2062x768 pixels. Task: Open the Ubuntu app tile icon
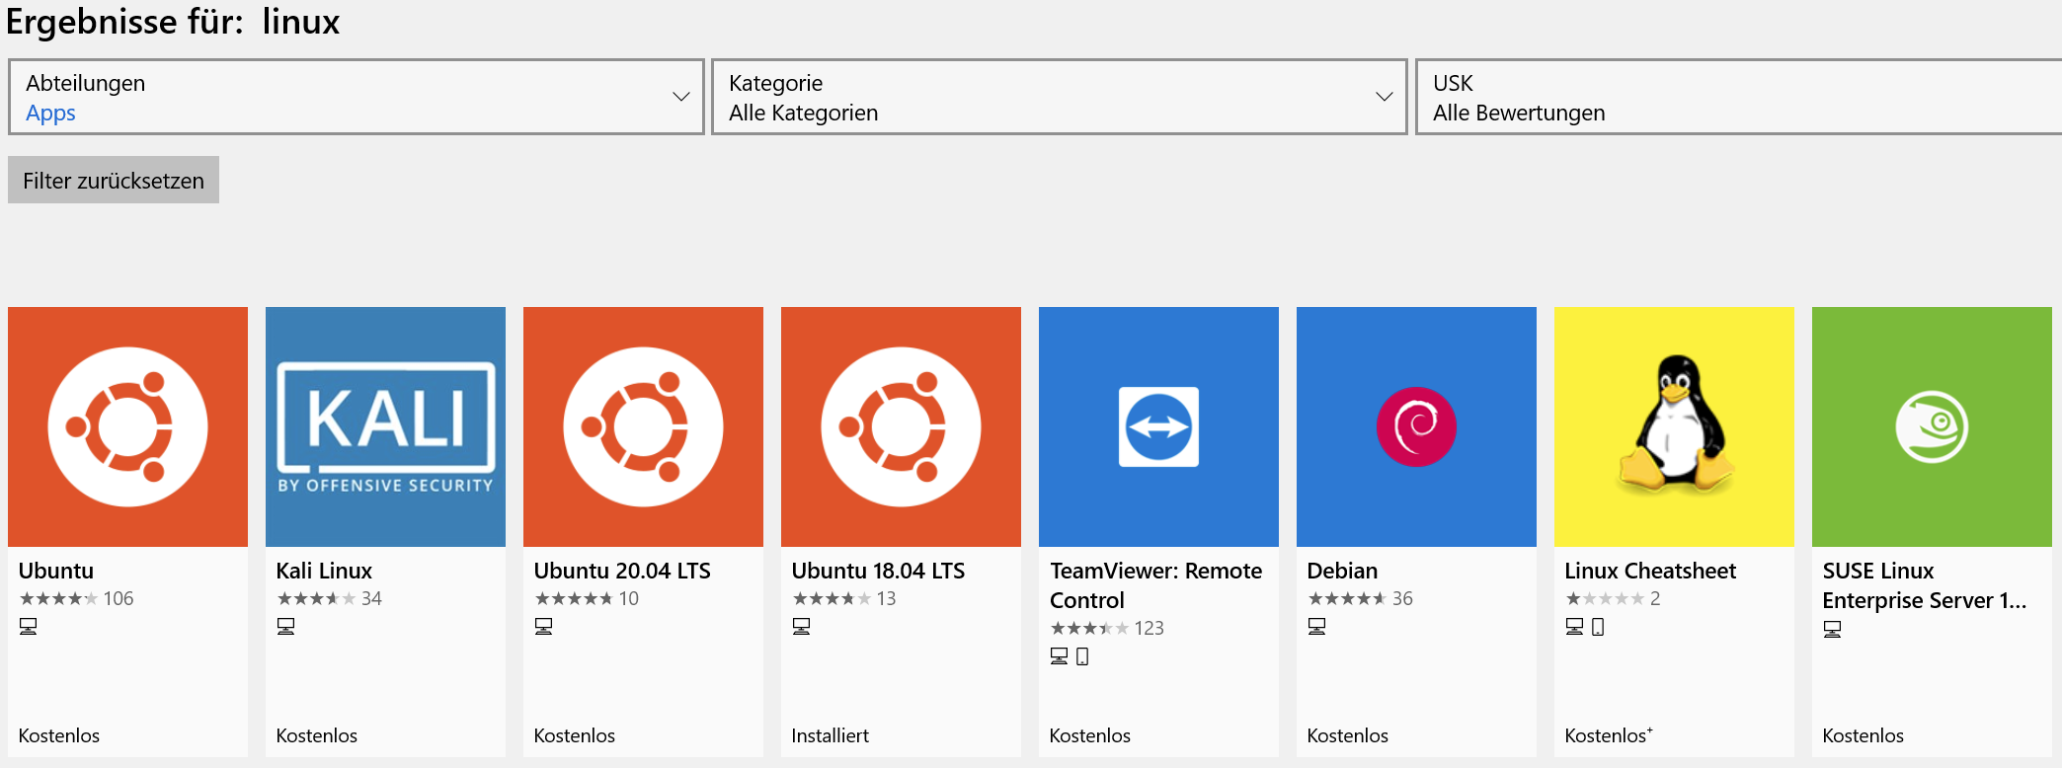coord(127,426)
